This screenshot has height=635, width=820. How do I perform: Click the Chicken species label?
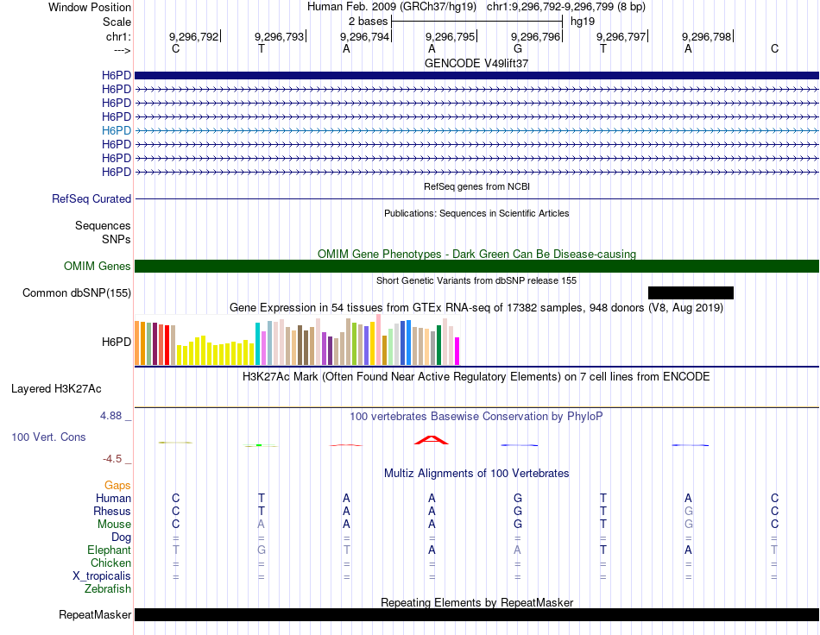click(110, 563)
